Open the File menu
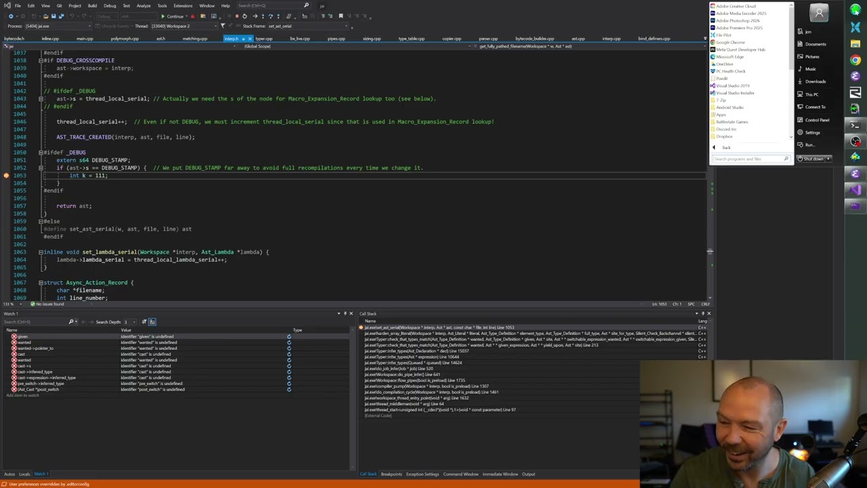 pos(18,5)
